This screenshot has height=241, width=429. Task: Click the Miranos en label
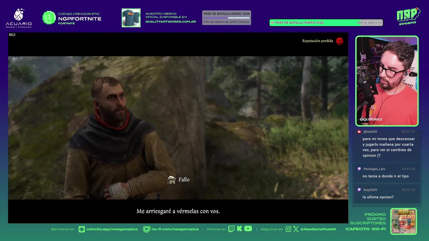click(216, 229)
